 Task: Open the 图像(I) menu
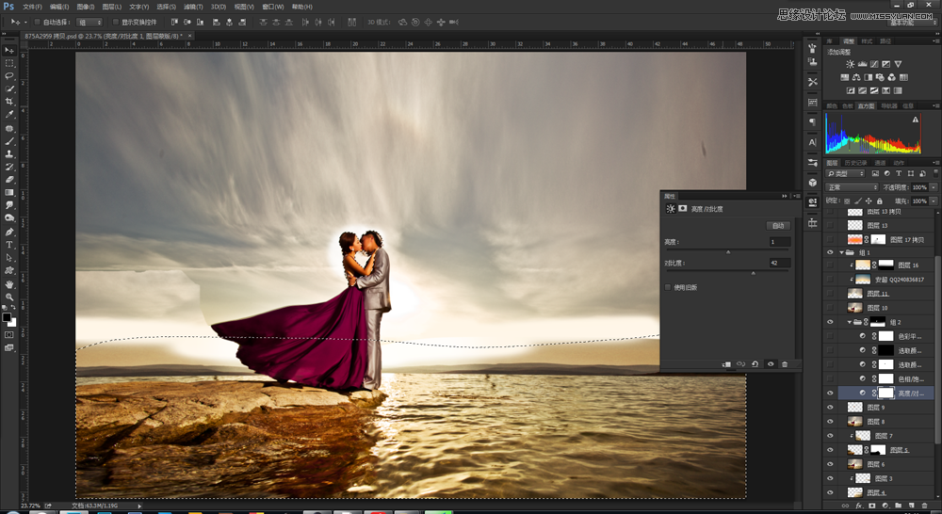click(x=86, y=7)
